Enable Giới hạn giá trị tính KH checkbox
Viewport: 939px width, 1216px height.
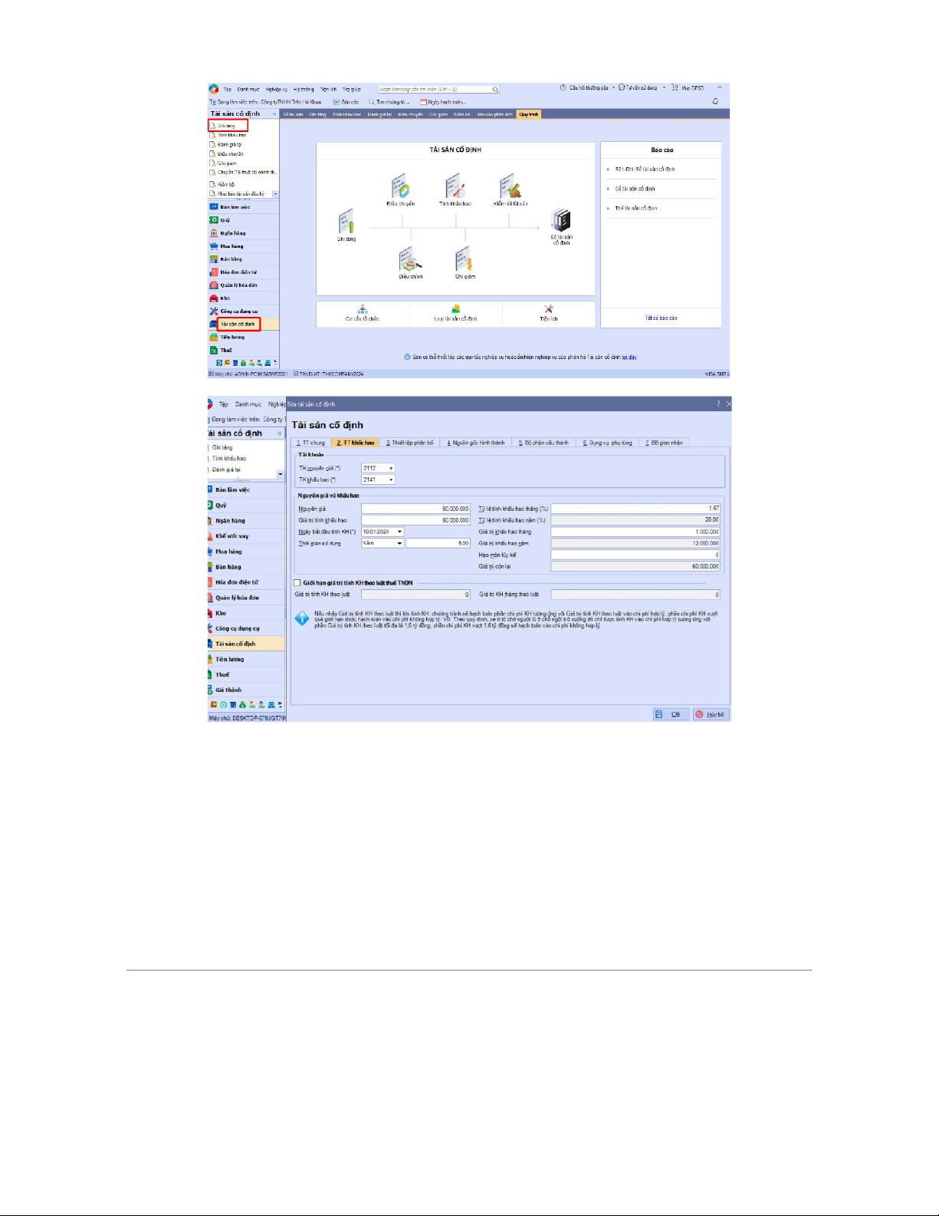[x=297, y=583]
